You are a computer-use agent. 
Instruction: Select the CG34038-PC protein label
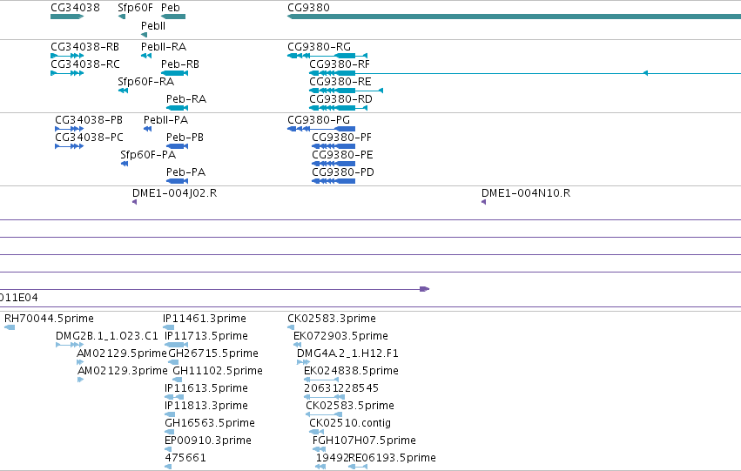coord(89,138)
